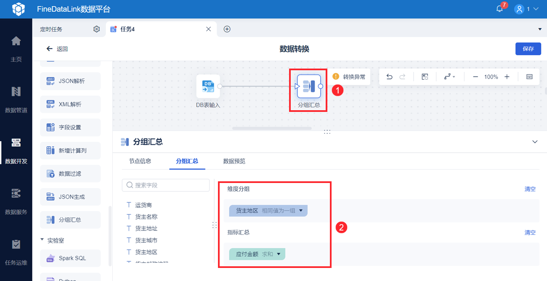
Task: Open the 货主地区 grouping dropdown arrow
Action: pyautogui.click(x=301, y=210)
